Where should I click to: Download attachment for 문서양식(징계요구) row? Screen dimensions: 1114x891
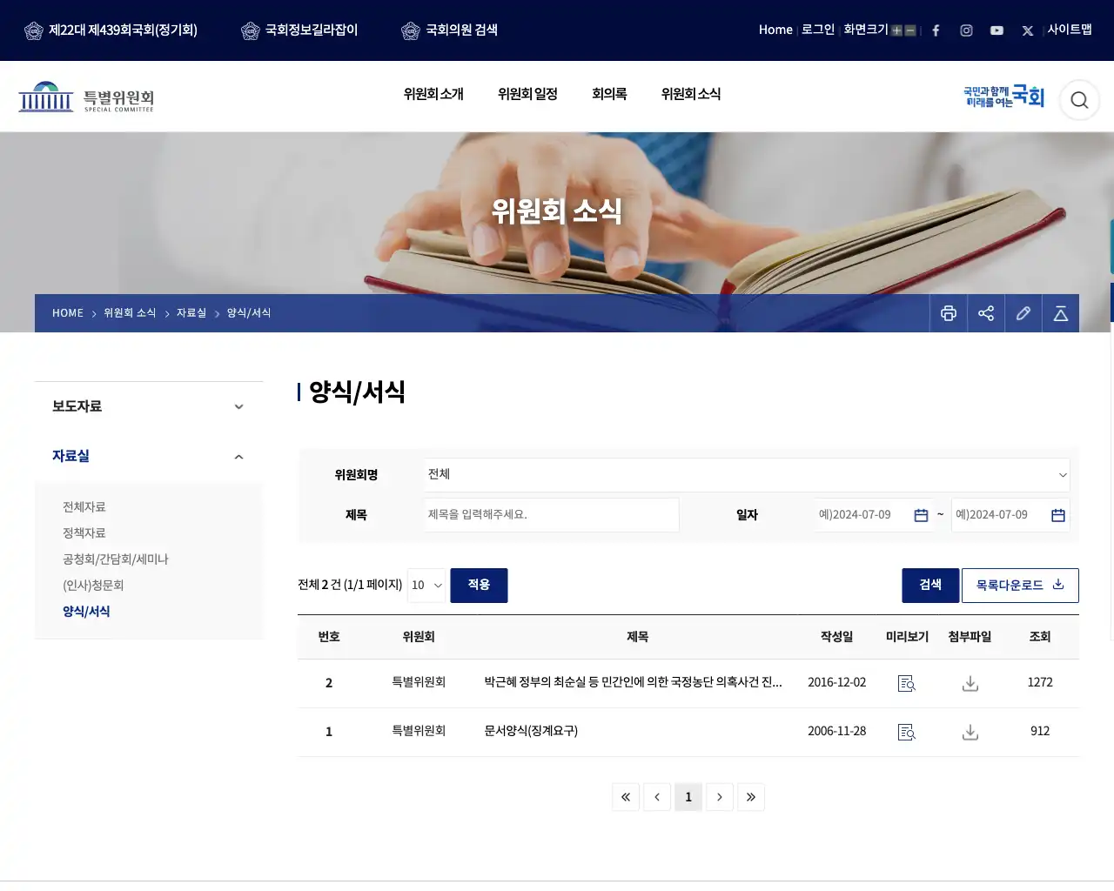point(970,732)
